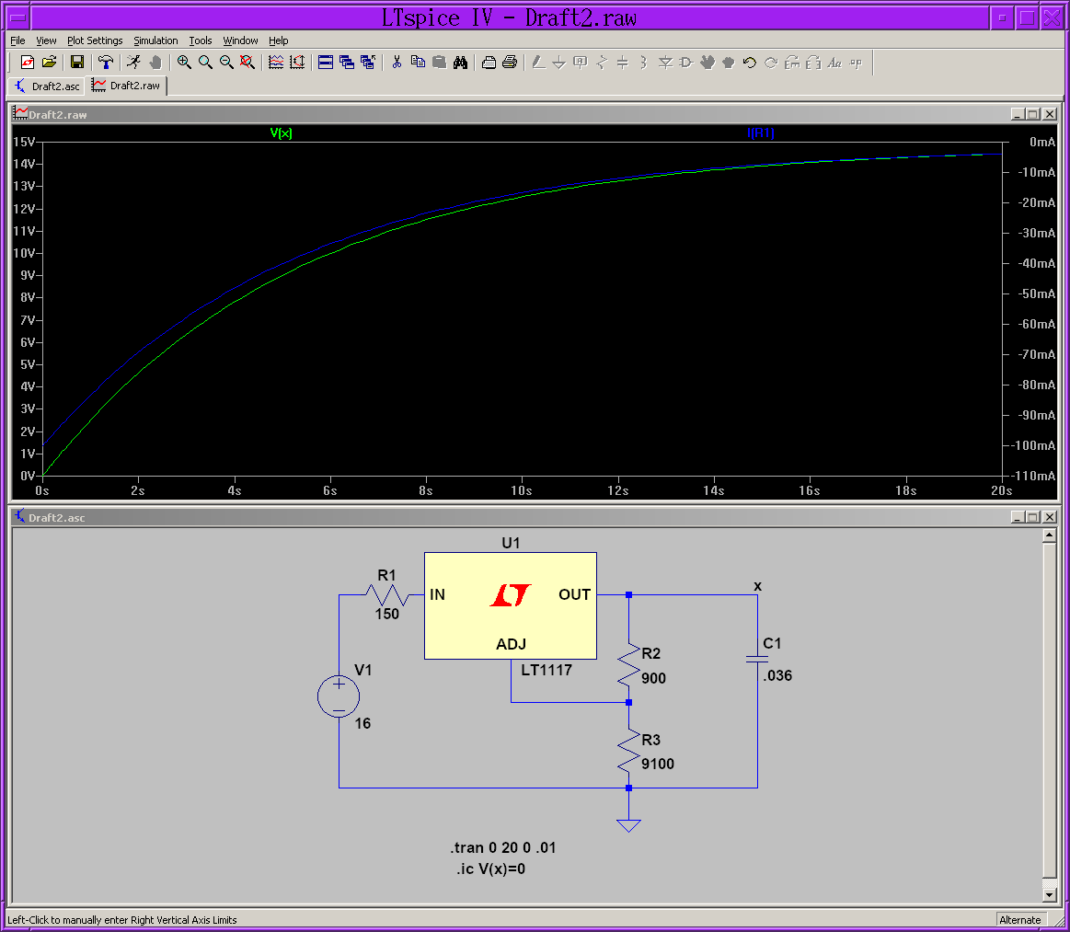The height and width of the screenshot is (932, 1070).
Task: Click the Zoom In magnifier icon
Action: point(184,63)
